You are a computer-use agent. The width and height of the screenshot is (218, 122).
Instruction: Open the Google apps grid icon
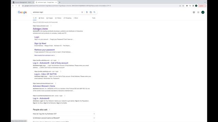198,12
